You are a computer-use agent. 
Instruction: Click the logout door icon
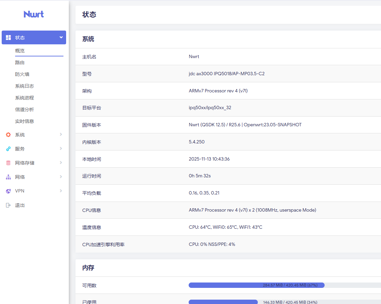[8, 205]
